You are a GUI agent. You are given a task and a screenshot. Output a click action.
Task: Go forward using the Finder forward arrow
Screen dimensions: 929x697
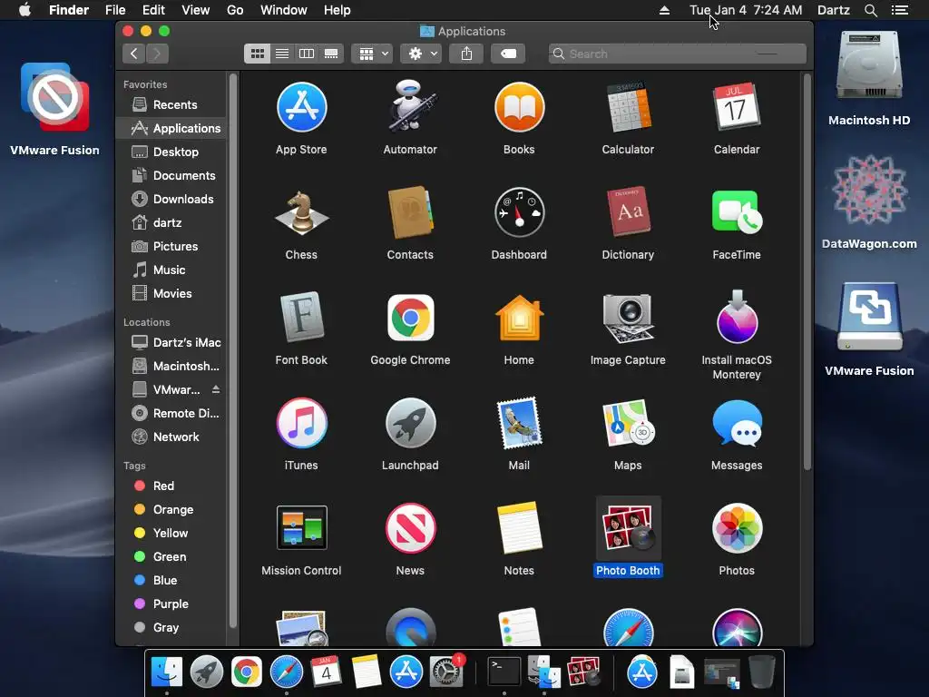click(157, 54)
